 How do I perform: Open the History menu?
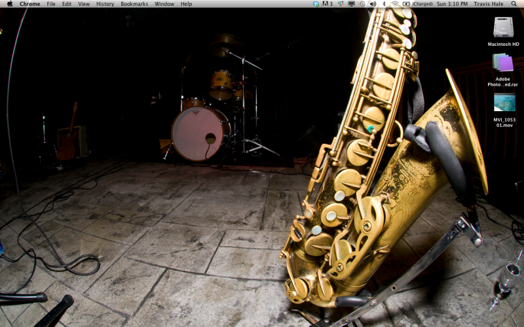point(105,4)
